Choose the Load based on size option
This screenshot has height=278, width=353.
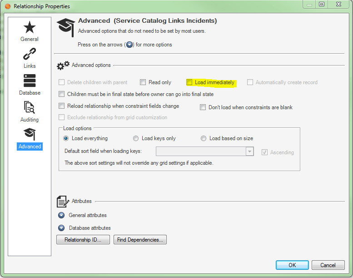[x=204, y=138]
